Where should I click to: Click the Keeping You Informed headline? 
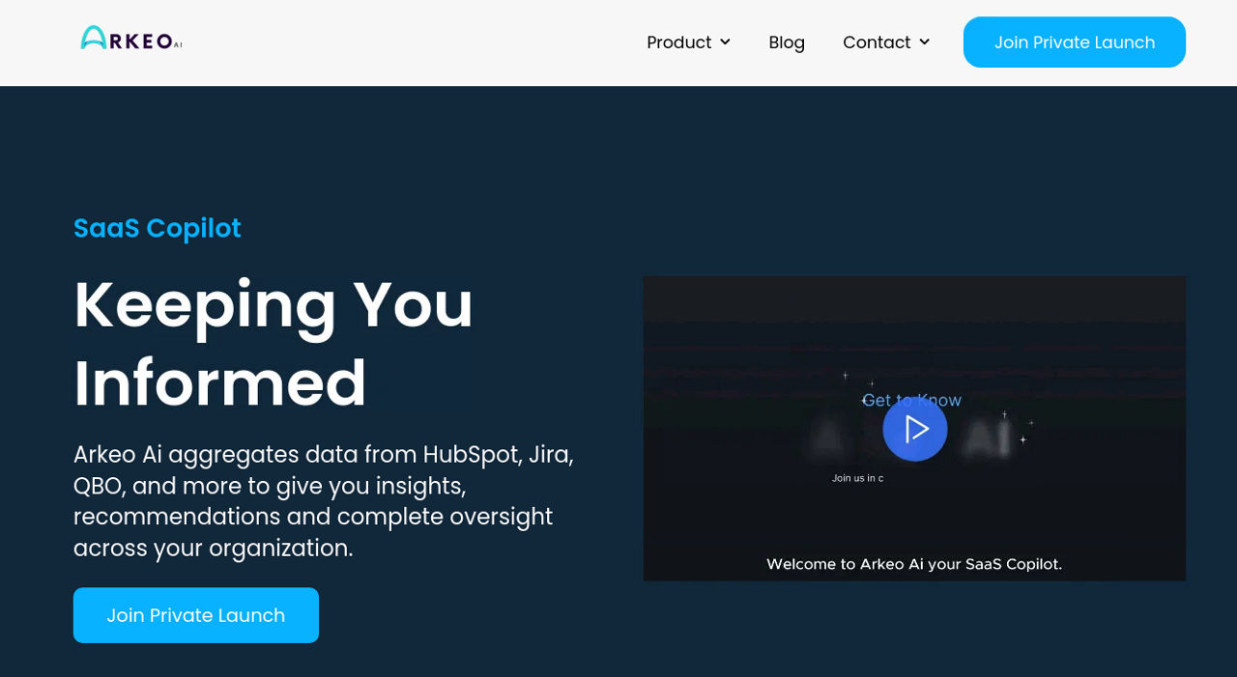click(x=273, y=343)
